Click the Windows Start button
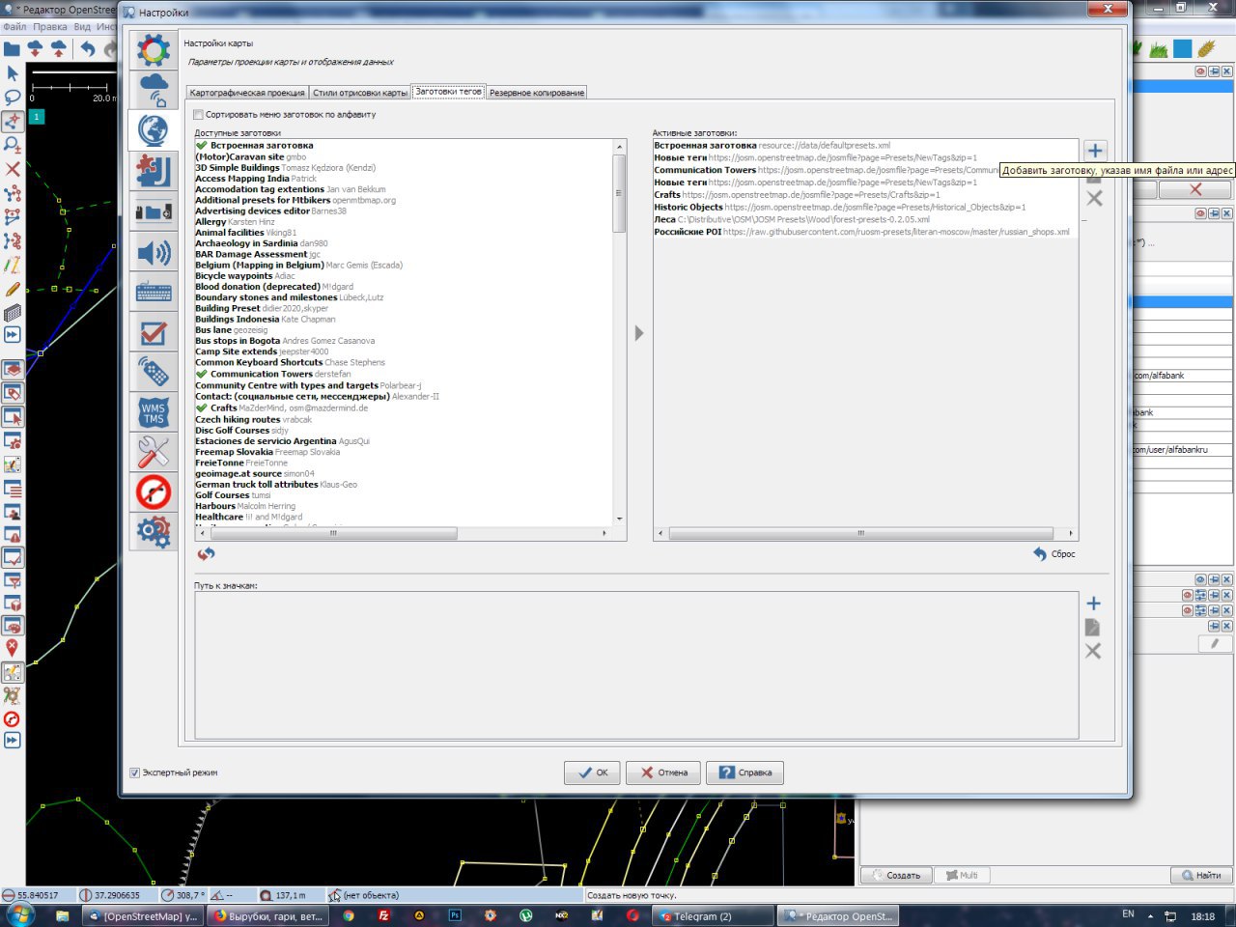The image size is (1236, 927). point(19,914)
